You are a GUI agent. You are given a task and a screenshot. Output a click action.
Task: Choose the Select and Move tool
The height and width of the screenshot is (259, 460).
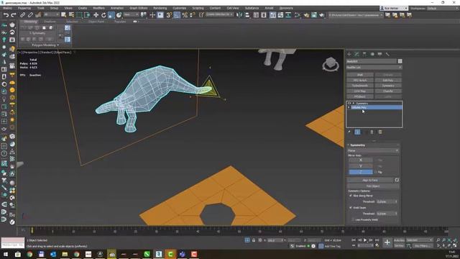(96, 15)
